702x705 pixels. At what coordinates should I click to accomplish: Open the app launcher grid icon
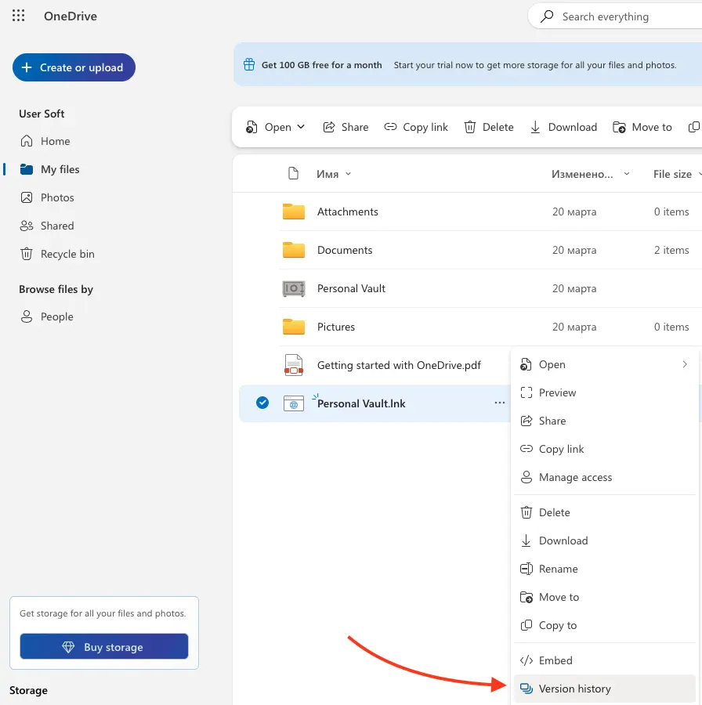[19, 16]
